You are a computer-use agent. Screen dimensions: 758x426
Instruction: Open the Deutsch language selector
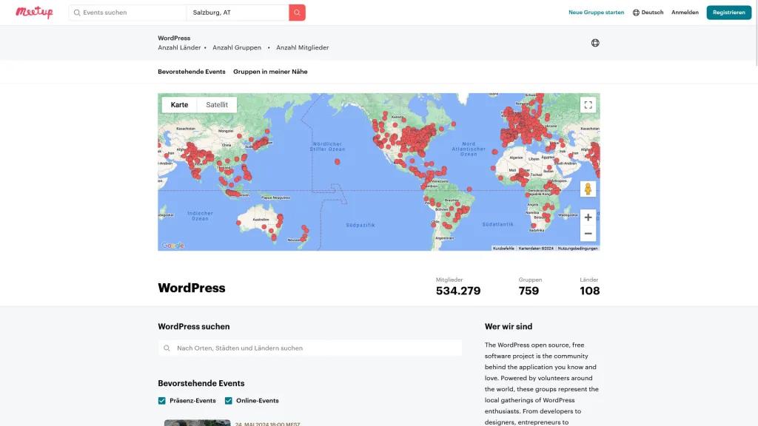coord(648,13)
